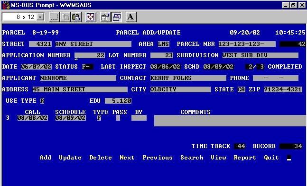Click the CALL date 08/08/02
The width and height of the screenshot is (307, 186).
tap(33, 118)
